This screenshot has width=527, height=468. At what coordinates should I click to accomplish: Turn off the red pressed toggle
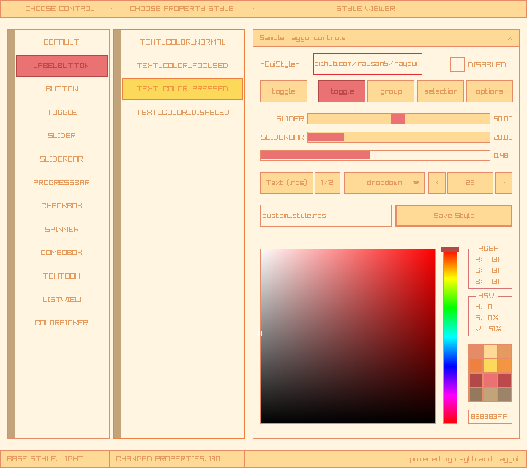(x=341, y=91)
